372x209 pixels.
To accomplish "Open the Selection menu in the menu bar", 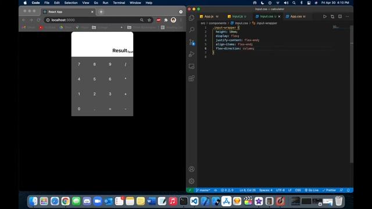I will (x=71, y=3).
